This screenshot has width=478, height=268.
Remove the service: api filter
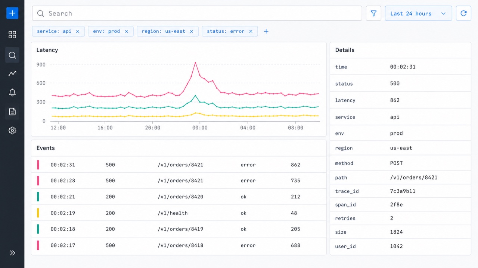click(x=78, y=31)
